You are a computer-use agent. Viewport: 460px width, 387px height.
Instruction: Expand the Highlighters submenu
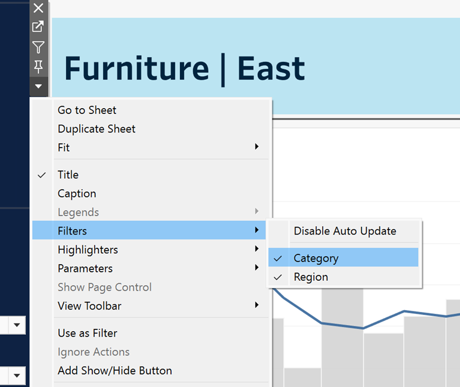click(x=88, y=250)
